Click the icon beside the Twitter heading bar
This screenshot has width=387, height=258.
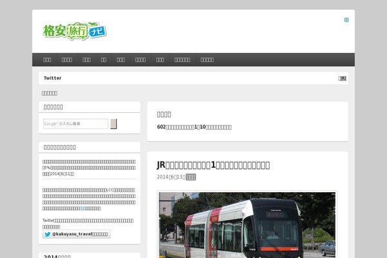pyautogui.click(x=342, y=78)
